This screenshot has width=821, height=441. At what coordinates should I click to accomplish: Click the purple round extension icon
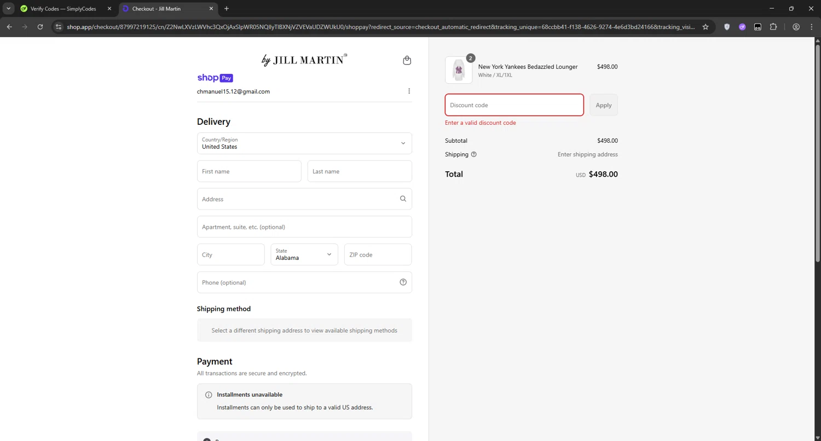[742, 27]
